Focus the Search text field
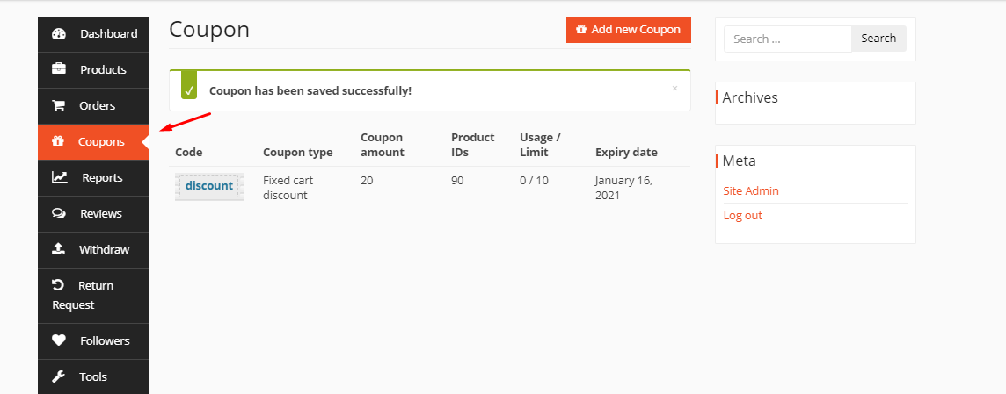 click(787, 39)
